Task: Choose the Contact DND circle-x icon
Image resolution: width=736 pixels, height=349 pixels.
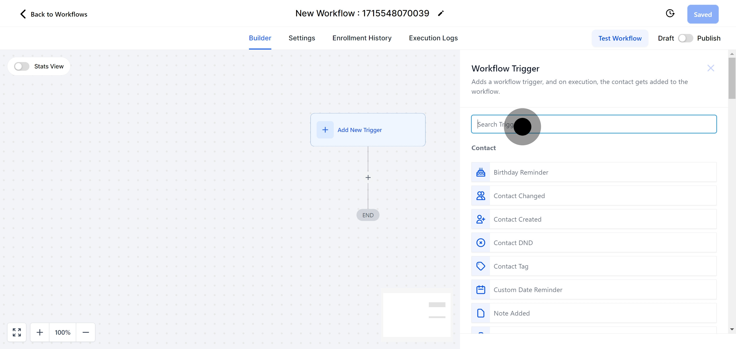Action: click(x=480, y=243)
